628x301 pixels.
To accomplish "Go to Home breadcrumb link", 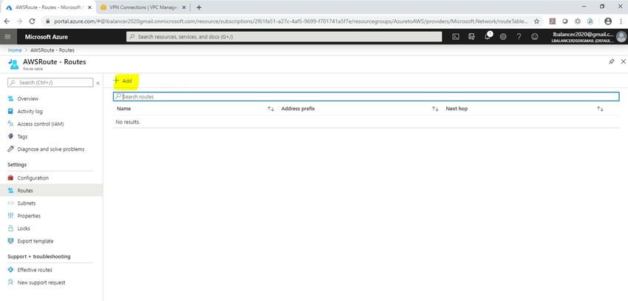I will click(15, 50).
